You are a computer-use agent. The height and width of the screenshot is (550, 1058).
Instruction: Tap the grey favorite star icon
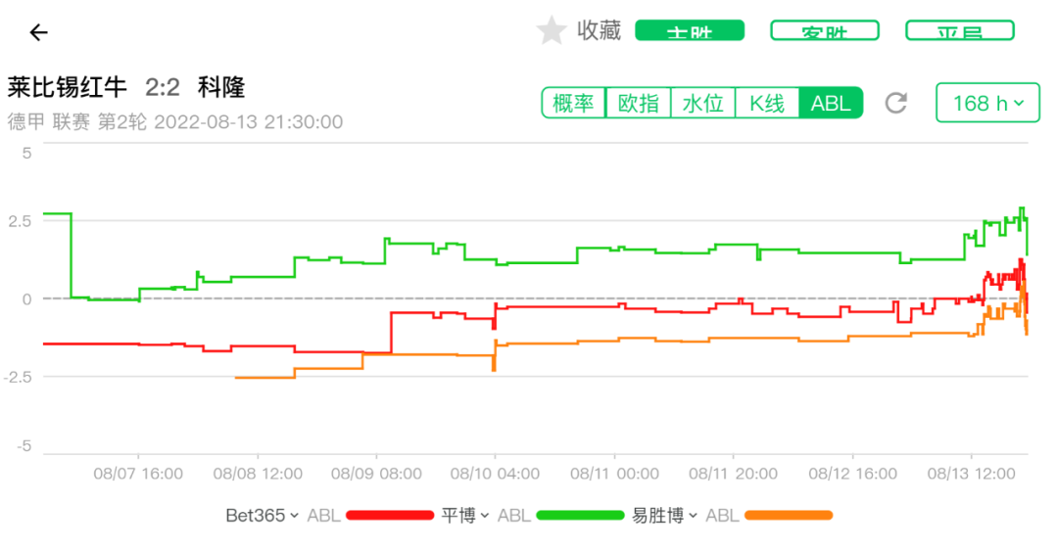[552, 31]
